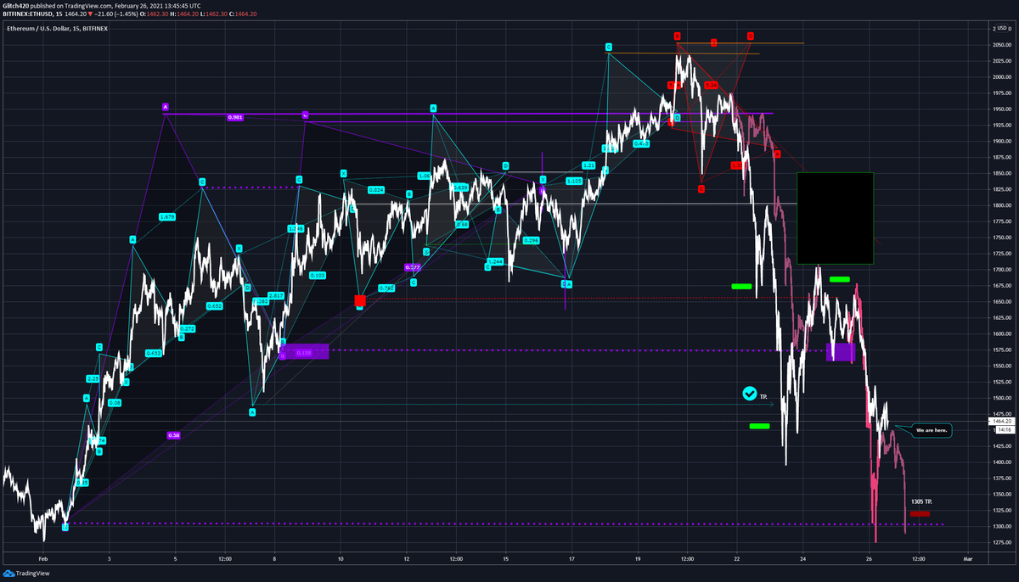Click the 24 date label on the time axis

click(802, 560)
